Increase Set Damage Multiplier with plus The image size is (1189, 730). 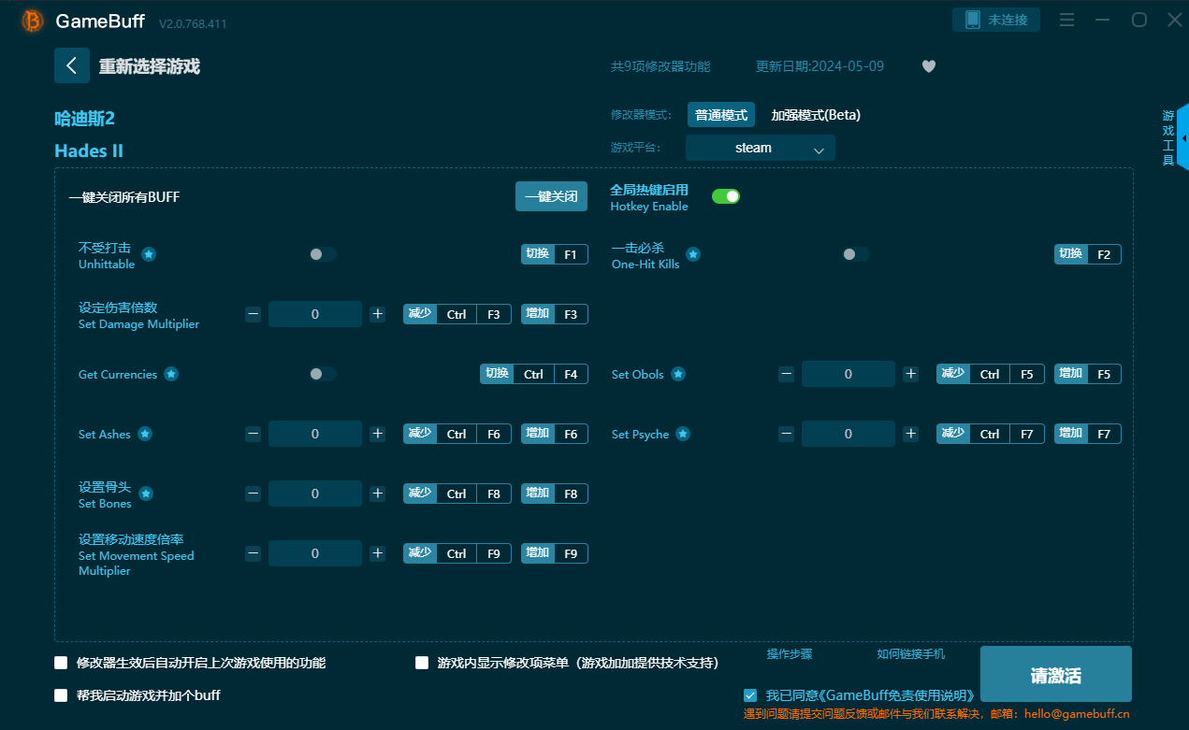click(378, 314)
